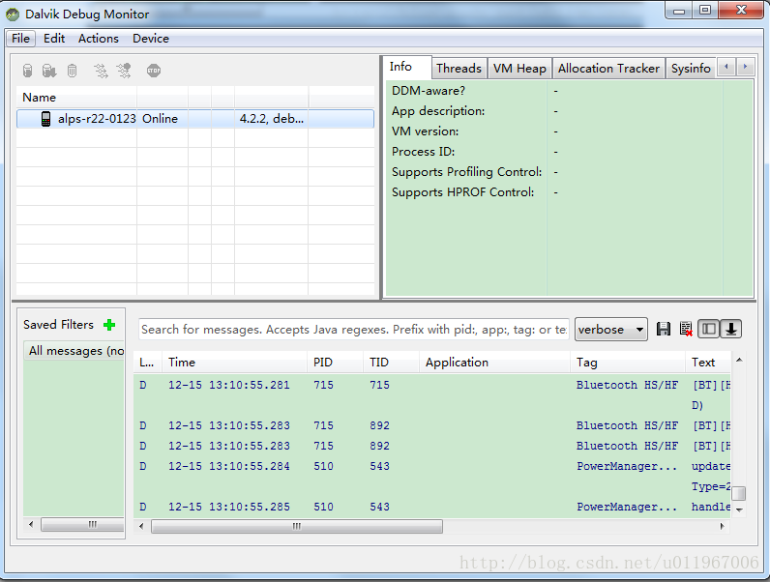Click the log table horizontal scrollbar thumb

coord(297,527)
